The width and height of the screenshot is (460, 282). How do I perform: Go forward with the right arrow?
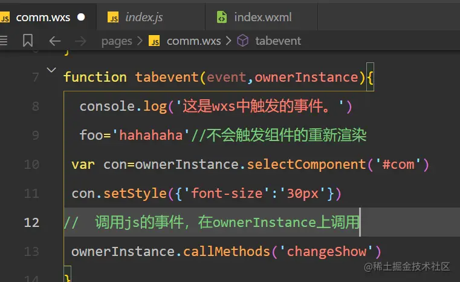[80, 41]
